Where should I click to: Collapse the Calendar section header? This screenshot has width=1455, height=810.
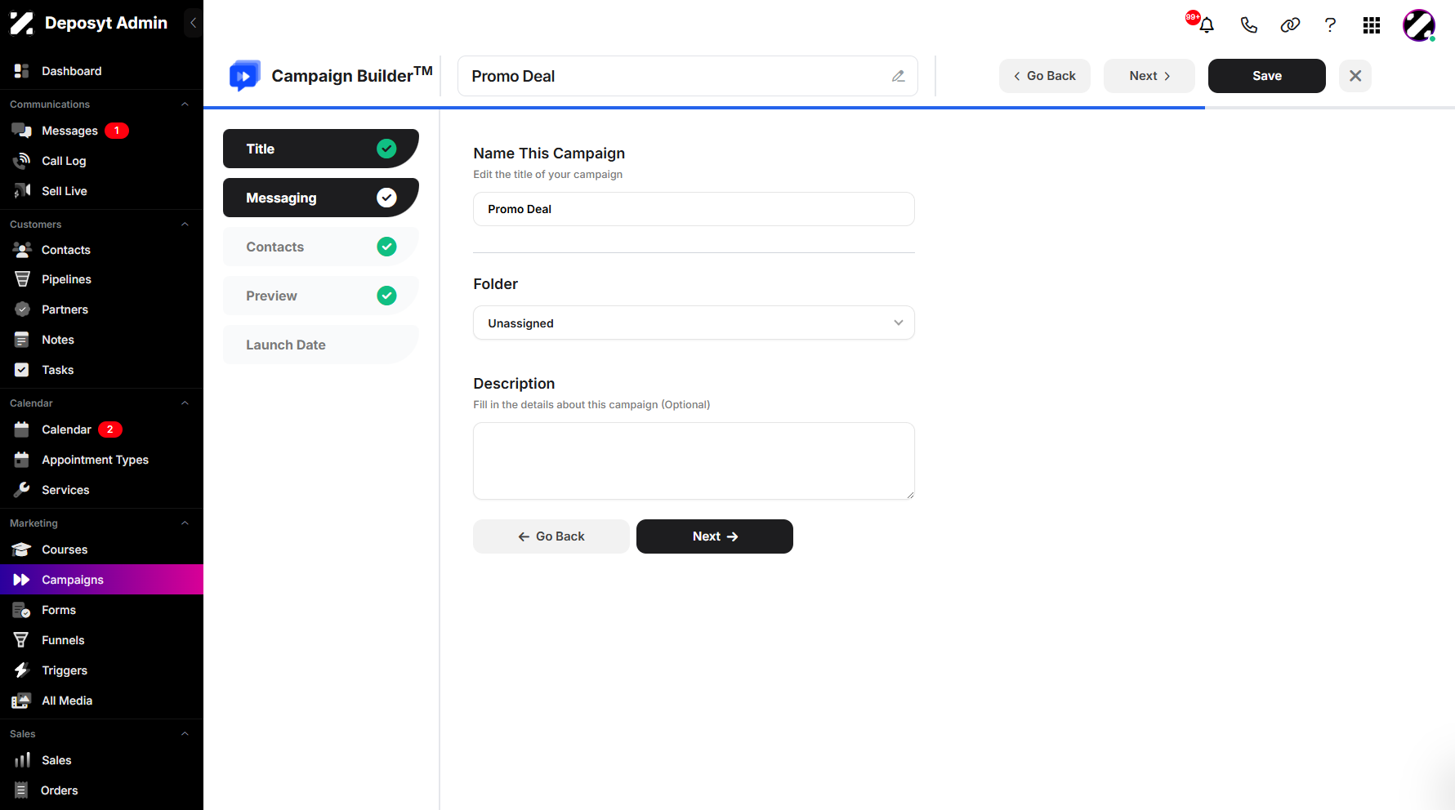pos(185,403)
